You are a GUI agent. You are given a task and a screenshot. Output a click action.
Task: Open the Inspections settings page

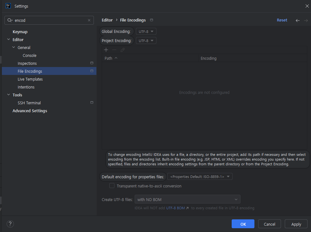click(27, 64)
